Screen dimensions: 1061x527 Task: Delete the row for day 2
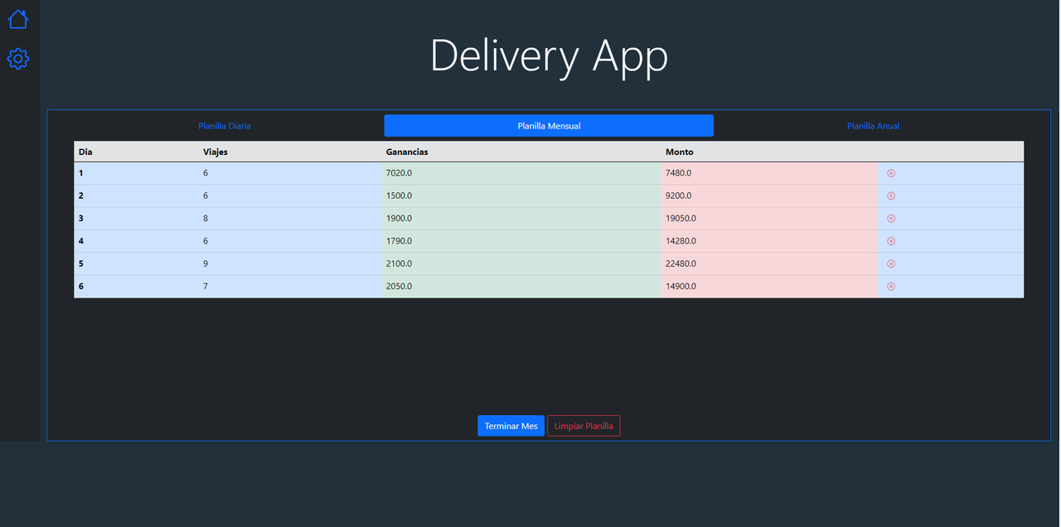pyautogui.click(x=891, y=196)
